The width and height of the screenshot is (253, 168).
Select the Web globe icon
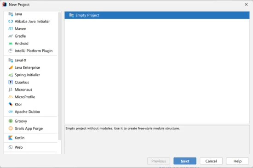tap(11, 147)
